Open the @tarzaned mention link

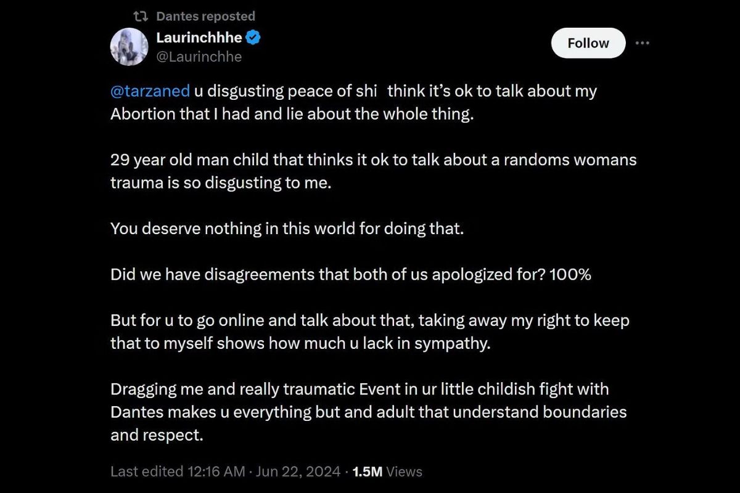150,91
